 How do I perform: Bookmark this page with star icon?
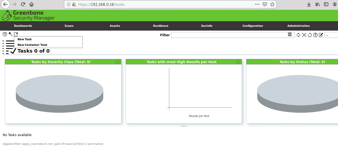272,4
